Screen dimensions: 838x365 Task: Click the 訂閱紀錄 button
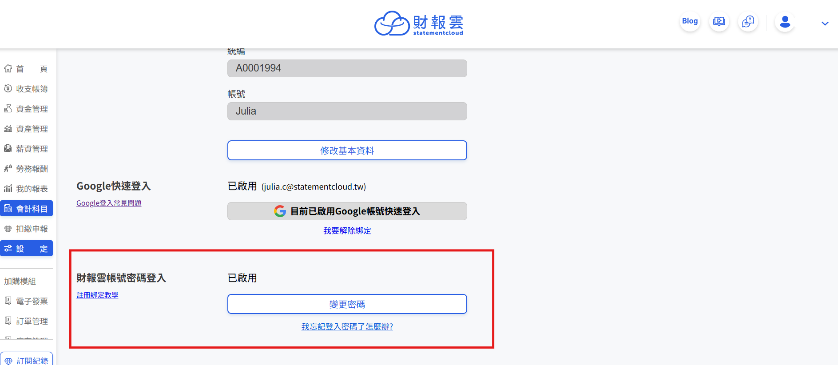coord(27,360)
